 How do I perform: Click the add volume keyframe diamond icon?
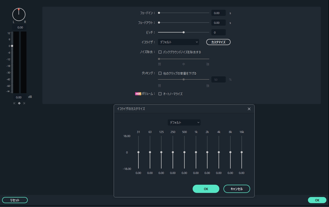click(x=19, y=103)
